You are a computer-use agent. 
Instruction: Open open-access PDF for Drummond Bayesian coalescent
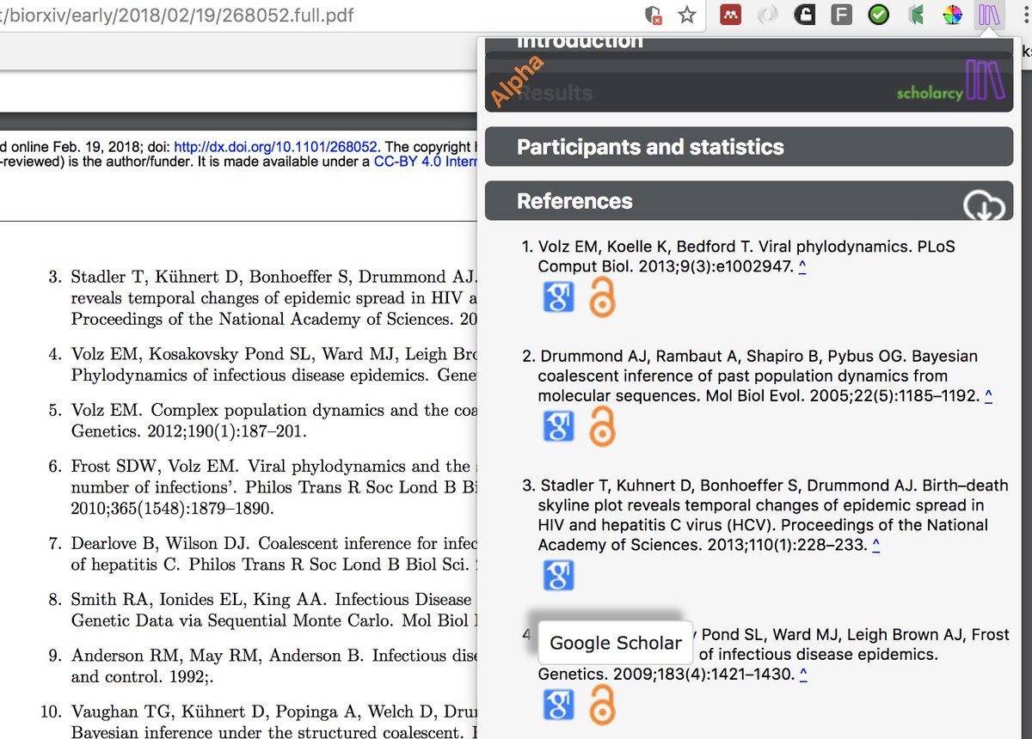click(x=602, y=426)
